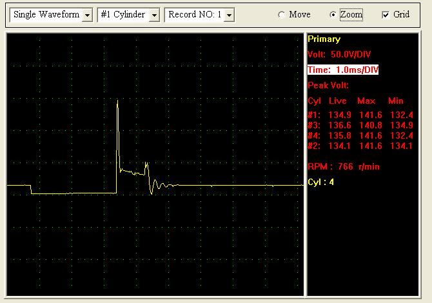Click the Volt: 50.0V/DIV setting
The height and width of the screenshot is (303, 432).
tap(339, 54)
